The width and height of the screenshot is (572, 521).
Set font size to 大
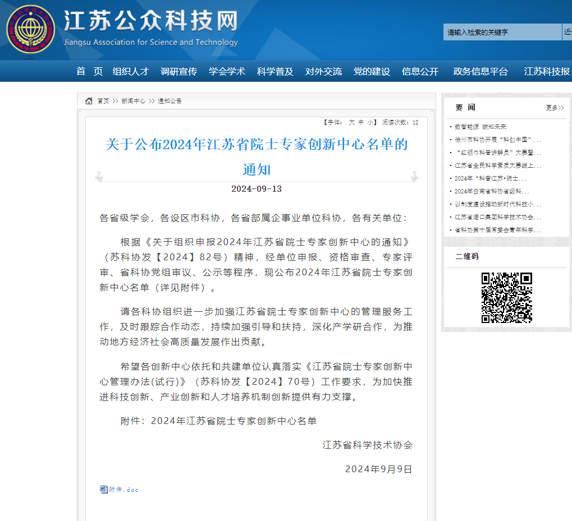click(351, 122)
